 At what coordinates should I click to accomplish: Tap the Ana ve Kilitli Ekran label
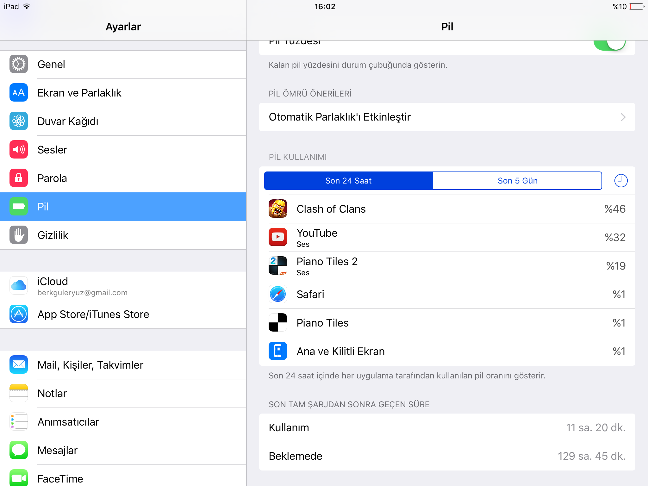(x=340, y=351)
